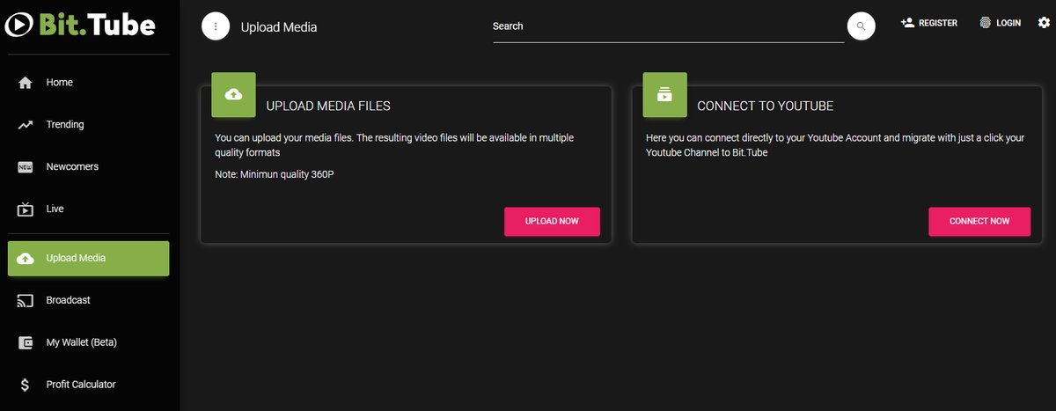Open the three-dot menu beside Upload Media
The width and height of the screenshot is (1056, 411).
point(216,26)
